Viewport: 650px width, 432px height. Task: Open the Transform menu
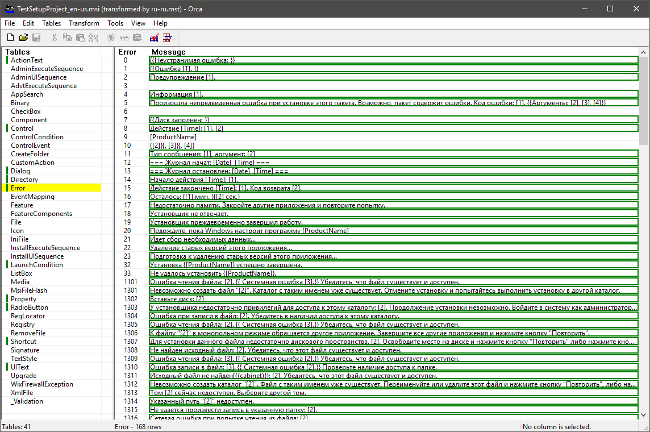point(84,23)
